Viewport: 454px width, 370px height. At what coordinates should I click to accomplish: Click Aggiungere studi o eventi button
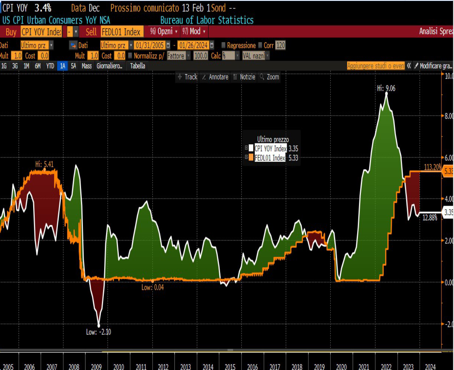click(x=376, y=66)
